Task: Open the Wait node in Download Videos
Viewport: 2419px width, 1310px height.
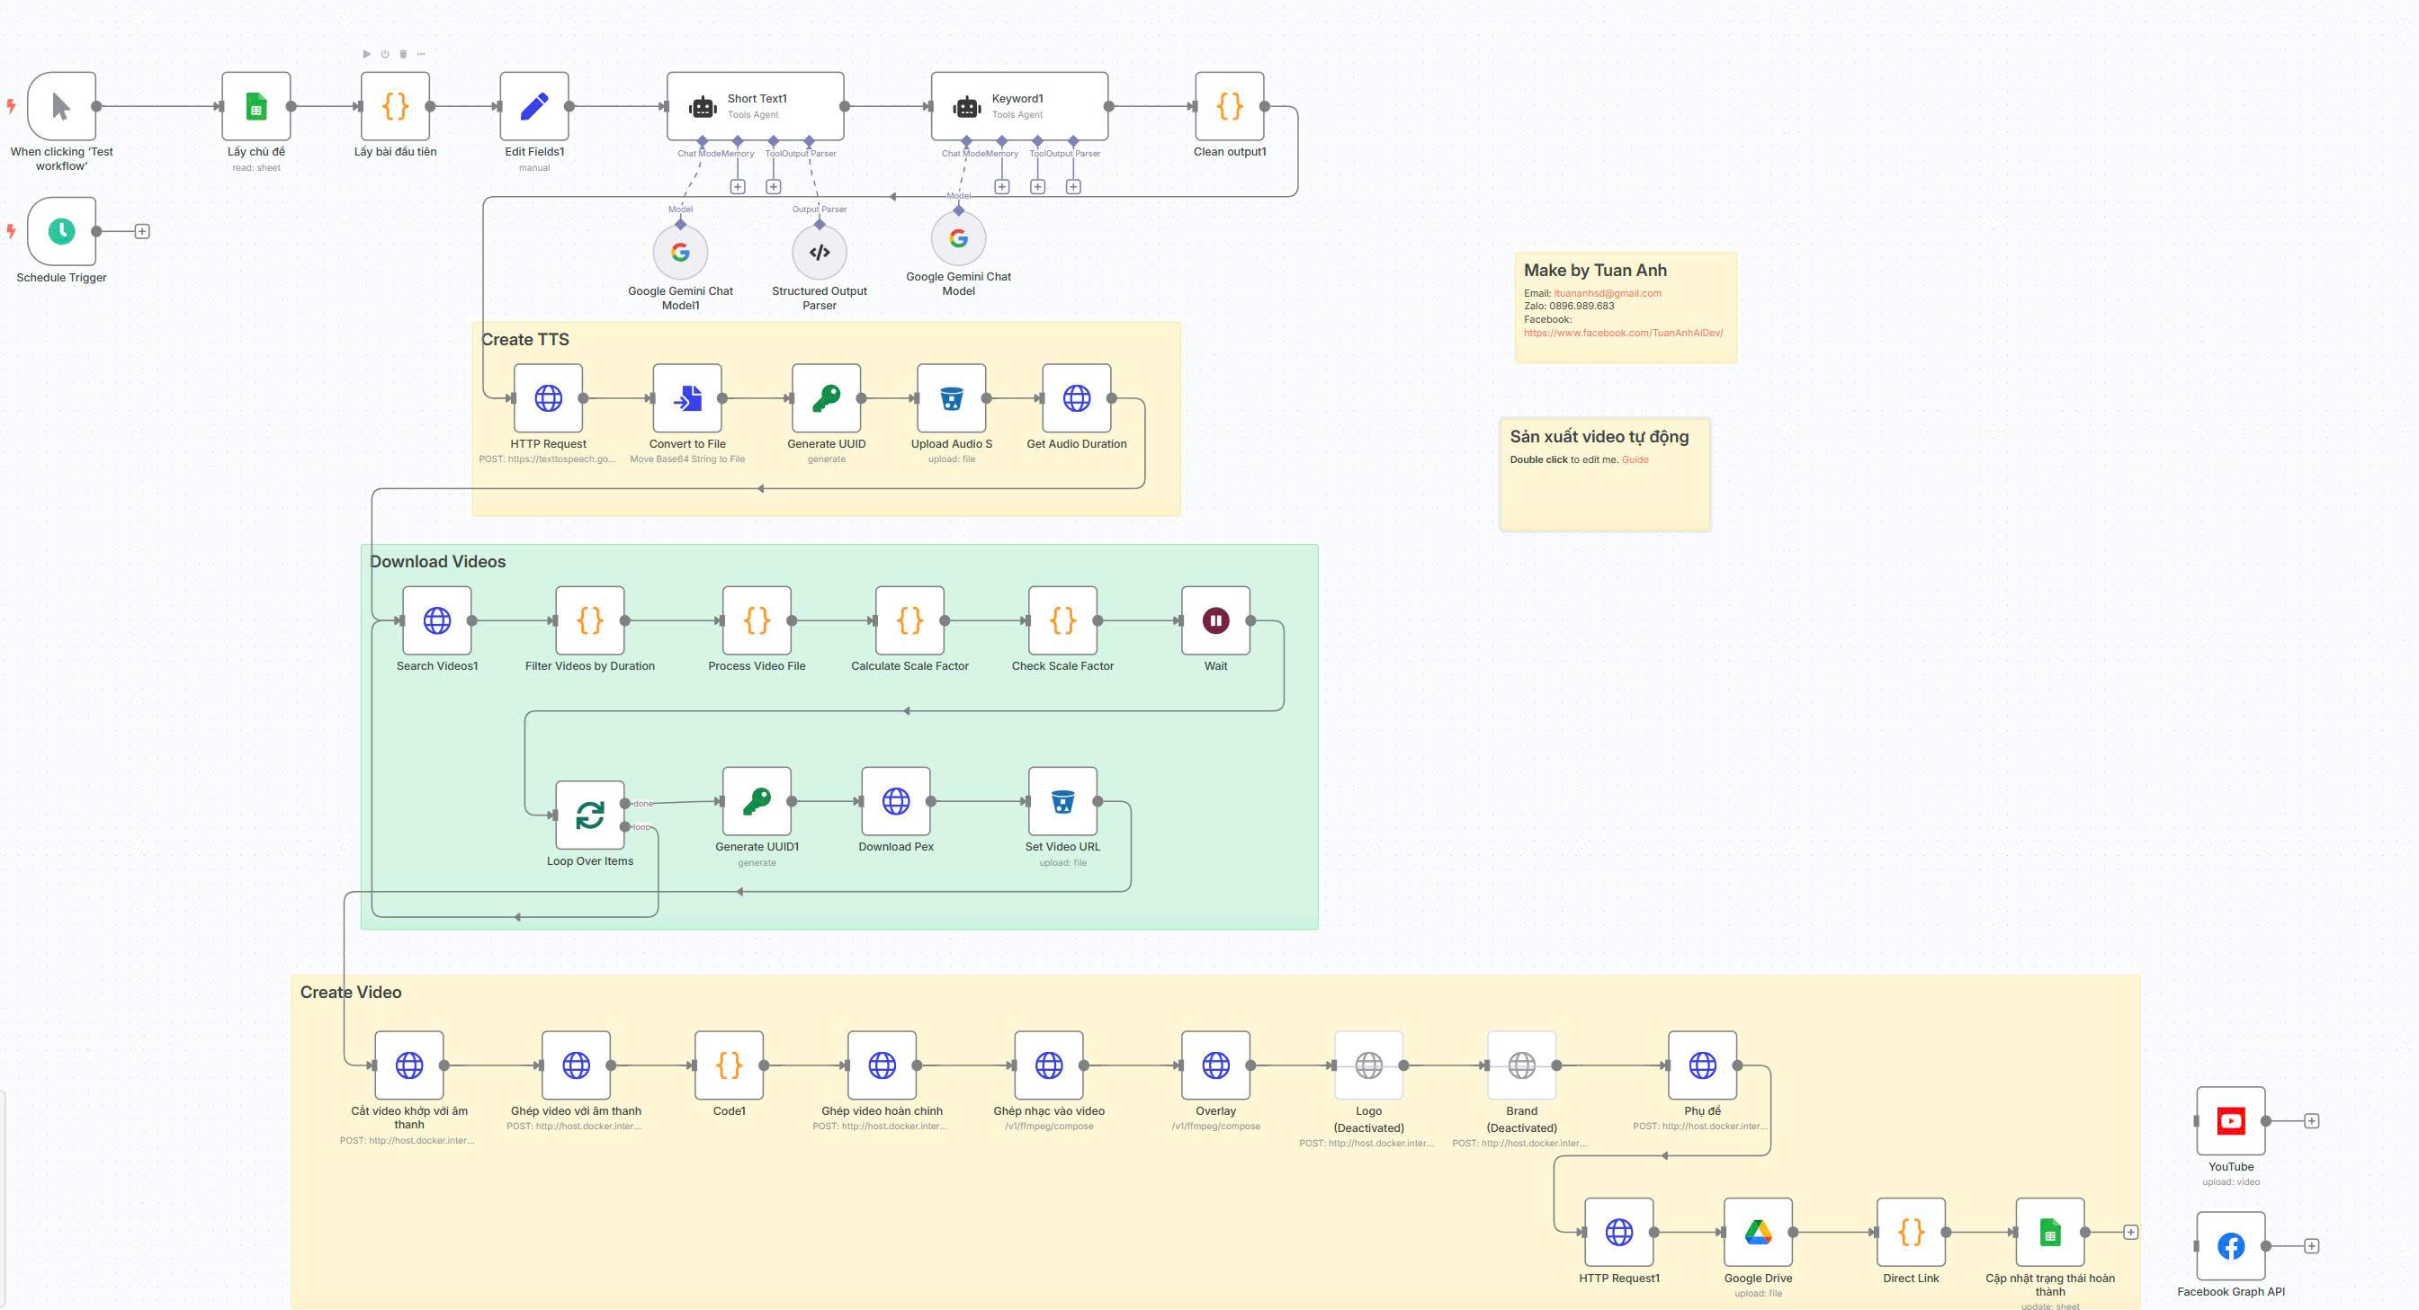Action: (x=1215, y=621)
